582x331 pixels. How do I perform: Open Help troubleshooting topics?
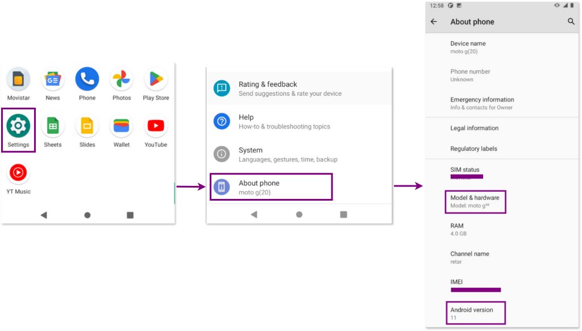coord(284,121)
